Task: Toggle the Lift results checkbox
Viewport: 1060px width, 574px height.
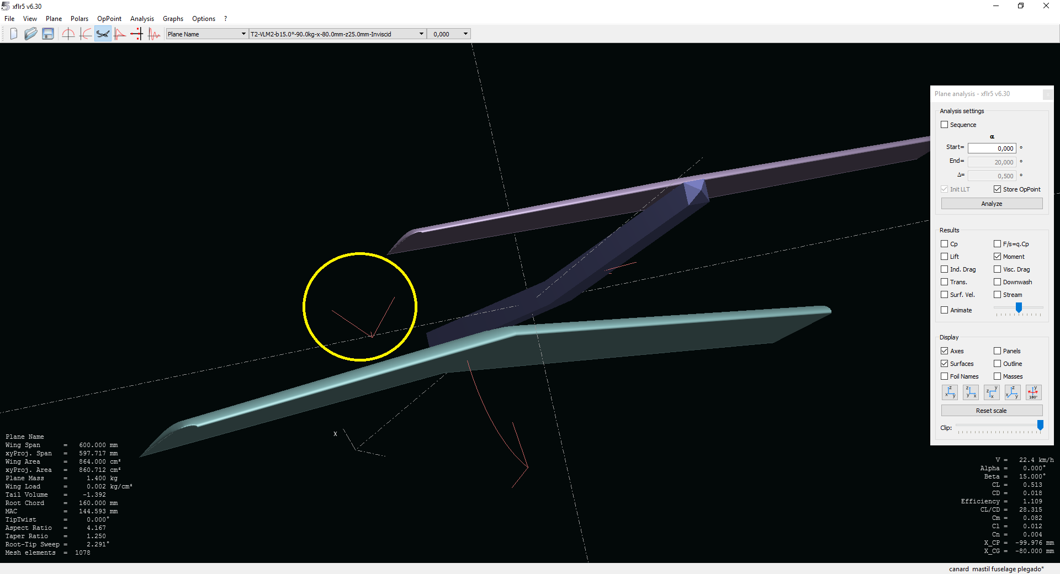Action: pos(945,257)
